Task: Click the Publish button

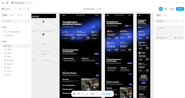Action: click(180, 9)
